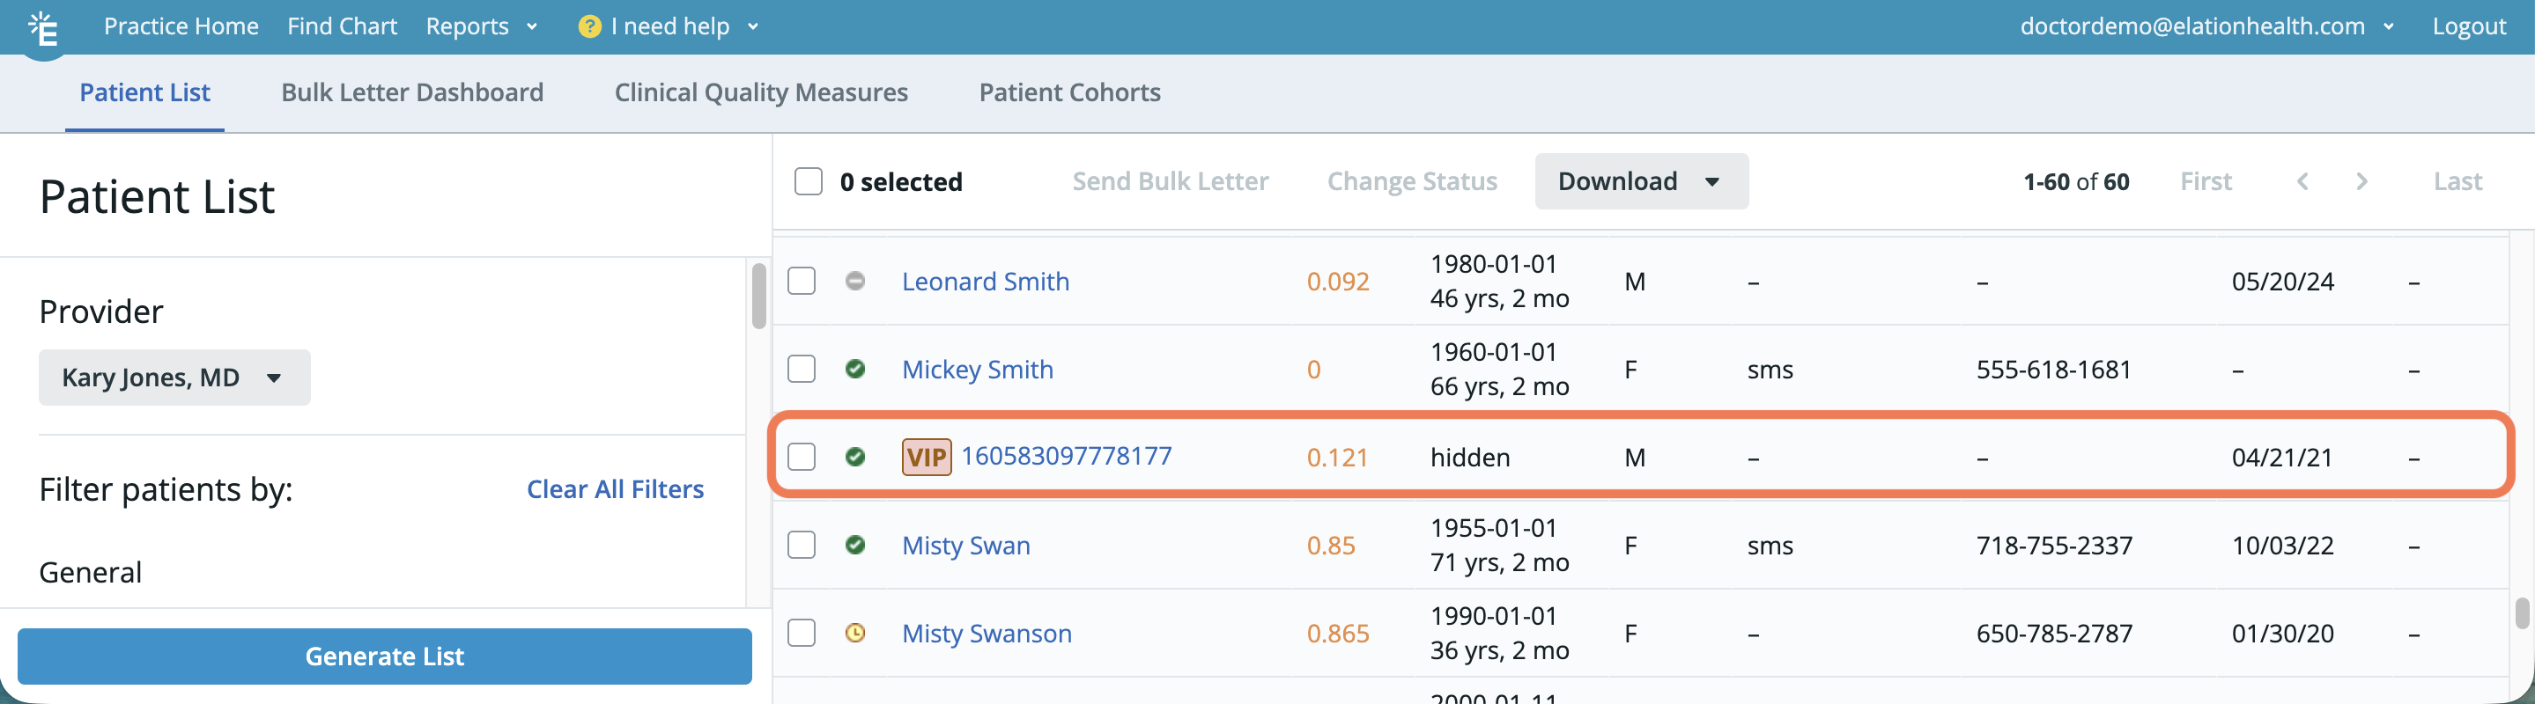Image resolution: width=2535 pixels, height=704 pixels.
Task: Click the date 04/21/21
Action: point(2281,458)
